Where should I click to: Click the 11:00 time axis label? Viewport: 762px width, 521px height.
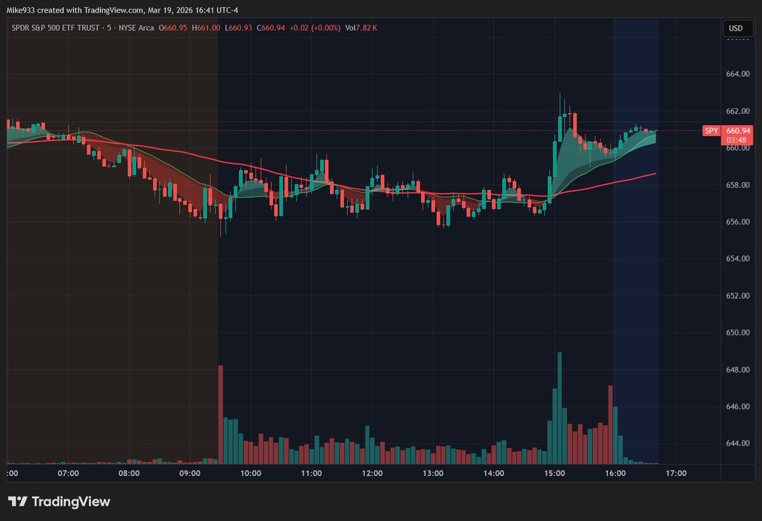point(311,473)
